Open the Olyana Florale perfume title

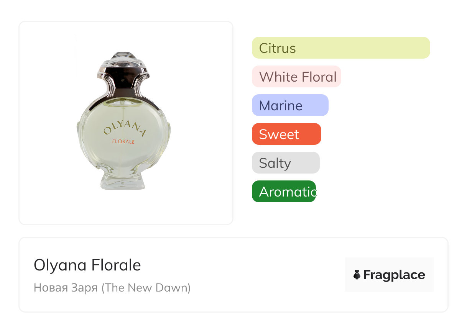click(x=87, y=265)
